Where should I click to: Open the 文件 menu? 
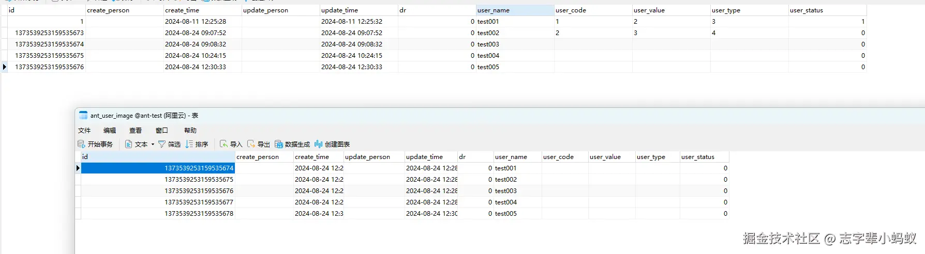coord(84,131)
